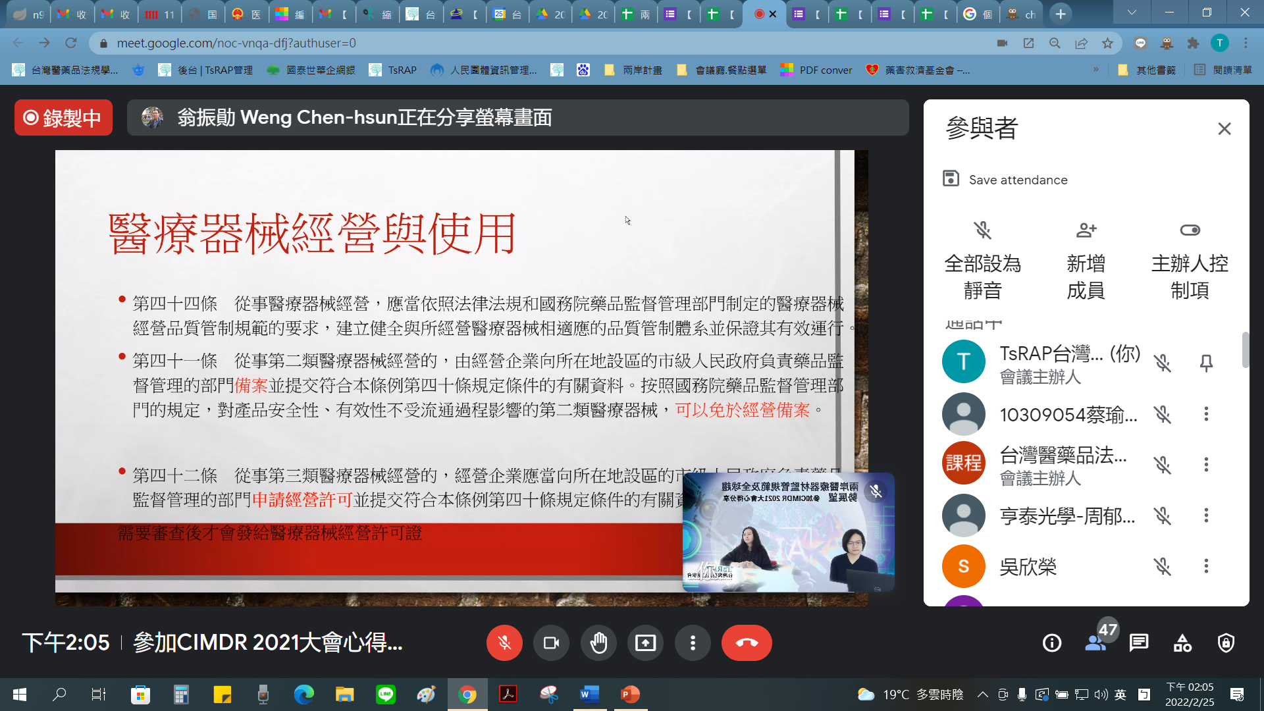Viewport: 1264px width, 711px height.
Task: Raise hand in the meeting
Action: coord(598,643)
